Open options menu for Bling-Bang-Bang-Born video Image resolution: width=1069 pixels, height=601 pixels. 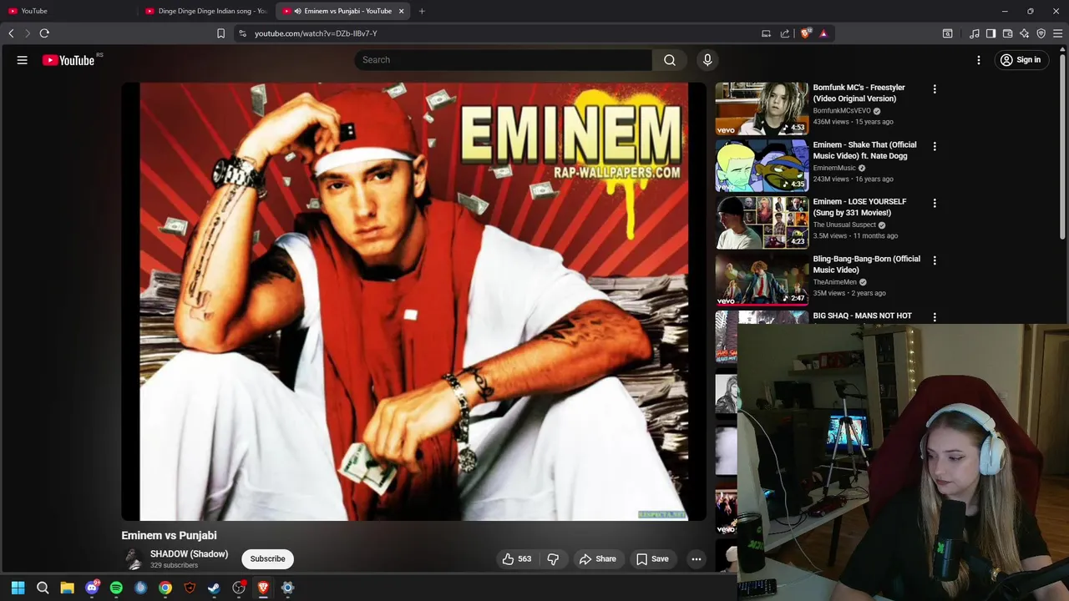pyautogui.click(x=935, y=260)
